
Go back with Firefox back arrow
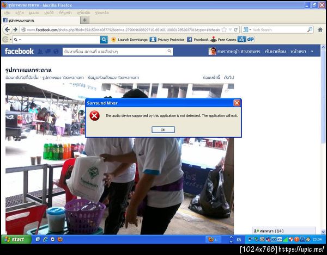[7, 30]
